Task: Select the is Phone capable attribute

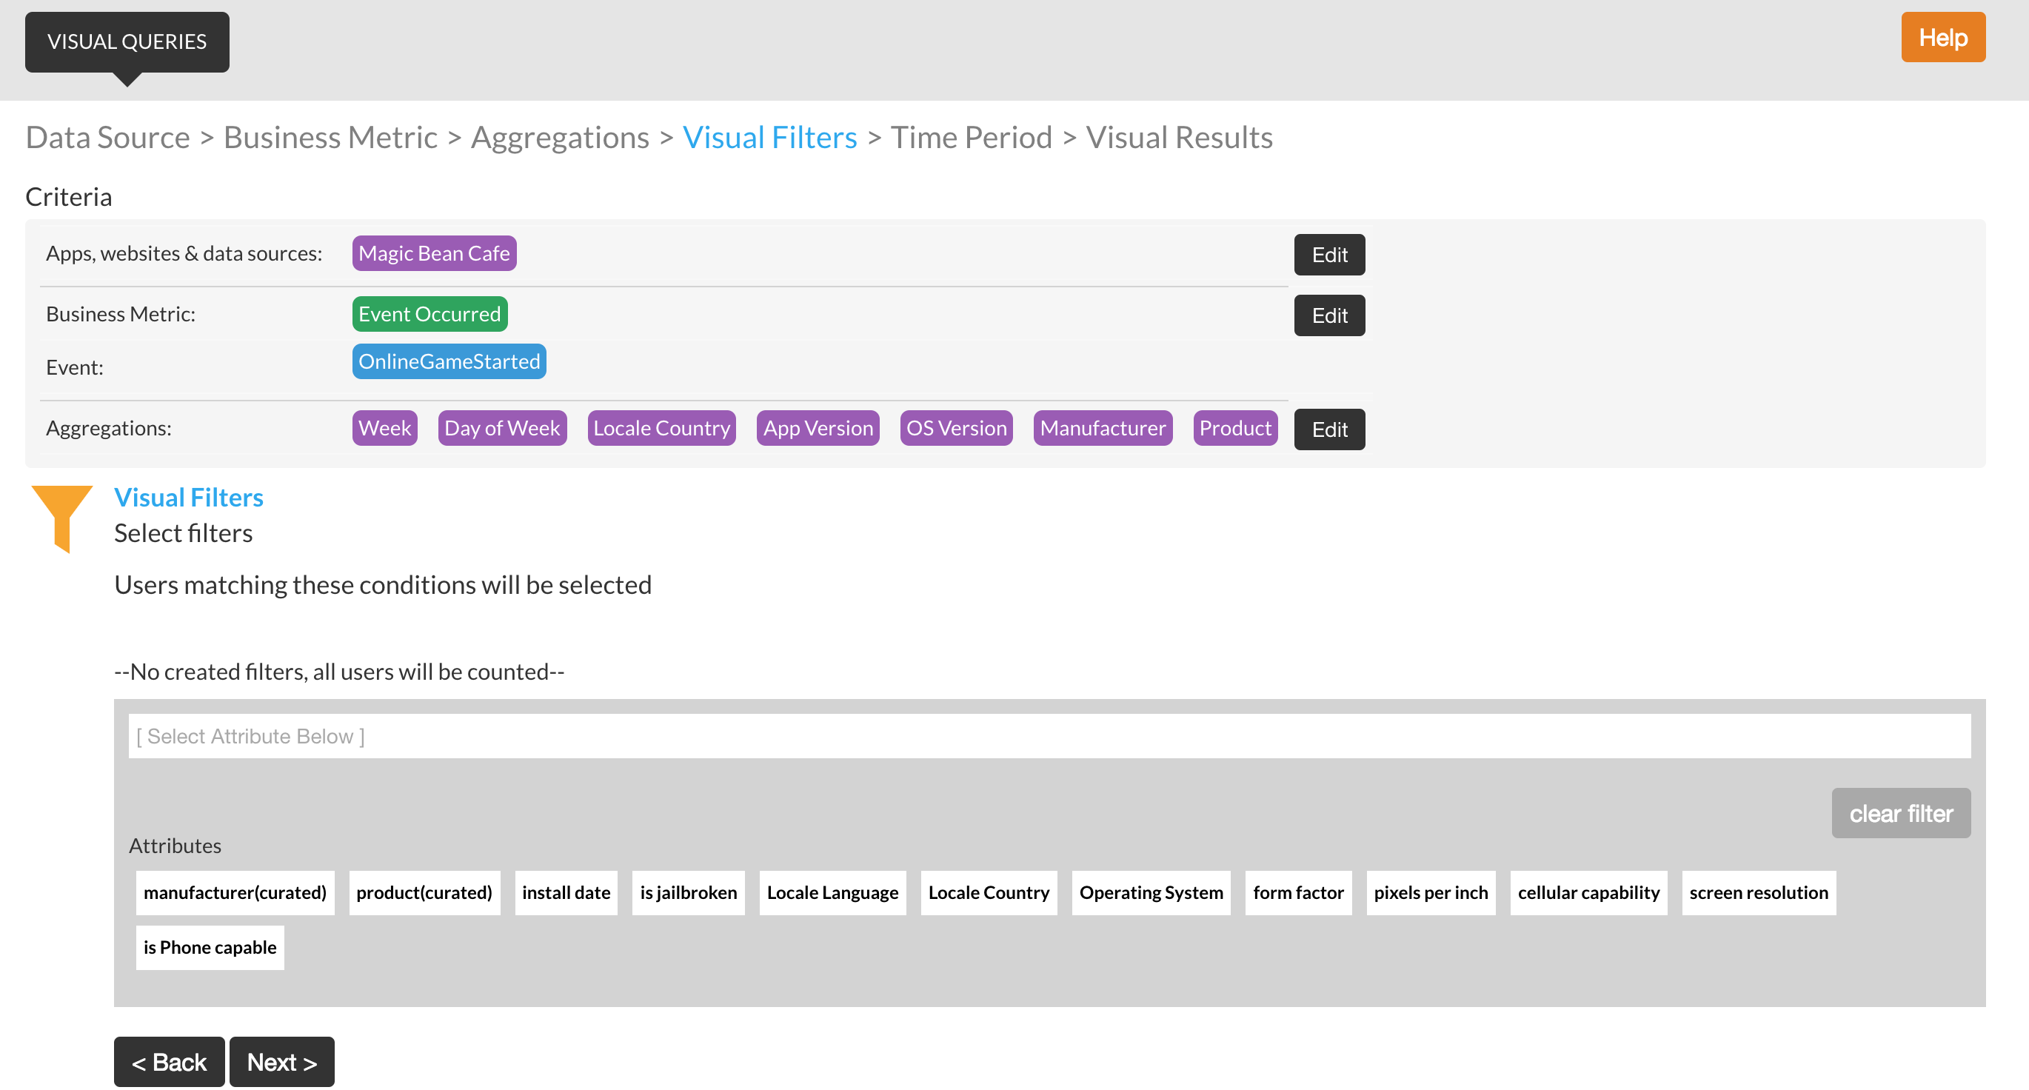Action: click(x=210, y=947)
